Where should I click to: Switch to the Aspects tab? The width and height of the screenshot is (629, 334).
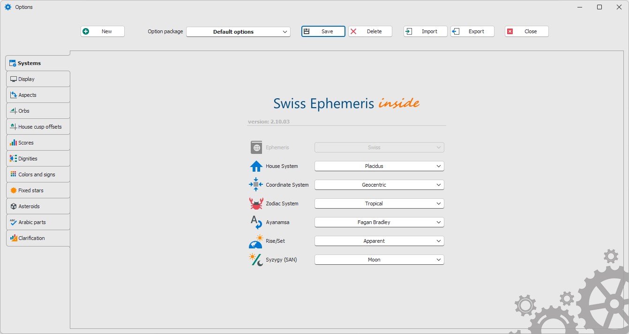tap(38, 95)
